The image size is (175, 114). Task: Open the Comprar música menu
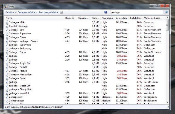[27, 12]
